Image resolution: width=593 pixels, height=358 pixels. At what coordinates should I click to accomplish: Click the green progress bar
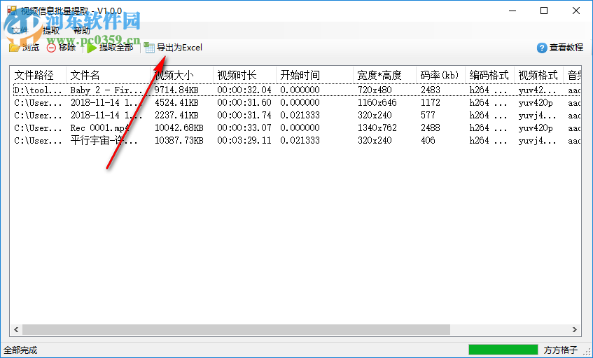[x=503, y=350]
